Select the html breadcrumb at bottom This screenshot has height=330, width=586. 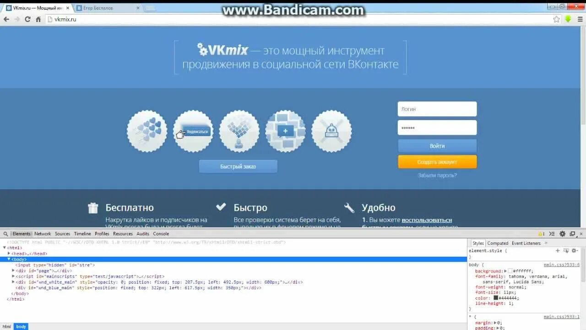coord(7,327)
